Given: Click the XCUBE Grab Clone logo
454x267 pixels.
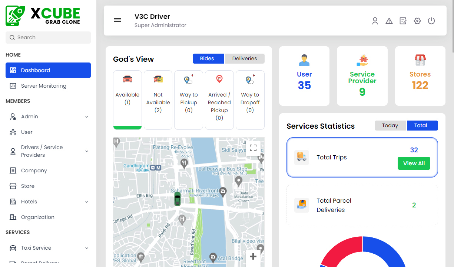Looking at the screenshot, I should tap(42, 16).
